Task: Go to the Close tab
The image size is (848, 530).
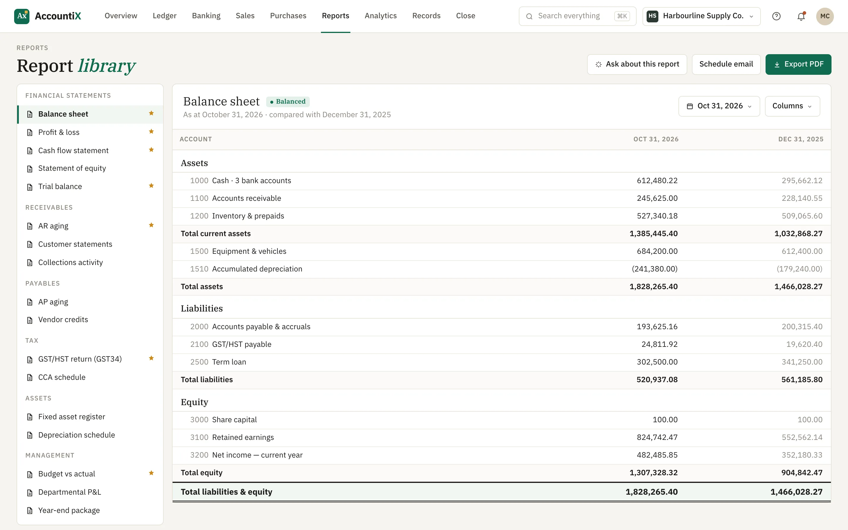Action: pyautogui.click(x=465, y=16)
